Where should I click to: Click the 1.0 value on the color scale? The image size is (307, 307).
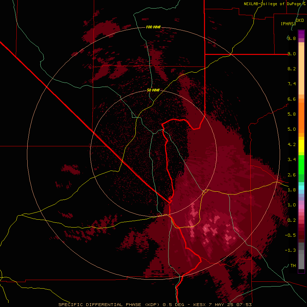tap(292, 205)
